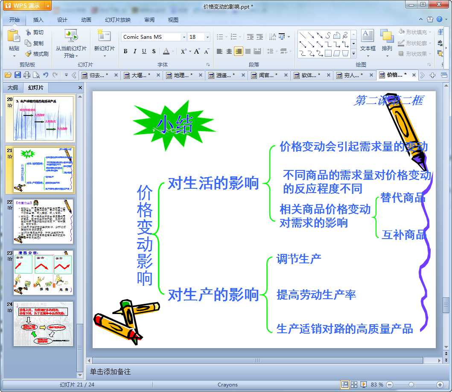Select the rectangle shape in gallery
452x392 pixels.
[328, 53]
